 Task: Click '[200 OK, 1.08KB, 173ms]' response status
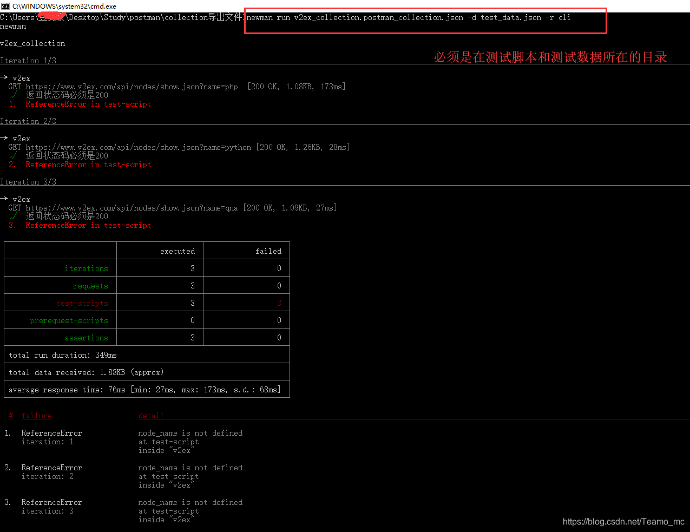pyautogui.click(x=297, y=87)
